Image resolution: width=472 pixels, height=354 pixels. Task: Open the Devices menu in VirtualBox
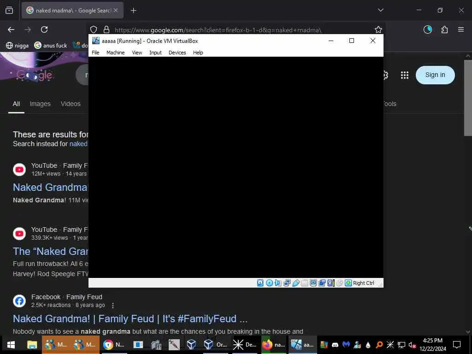[x=177, y=53]
